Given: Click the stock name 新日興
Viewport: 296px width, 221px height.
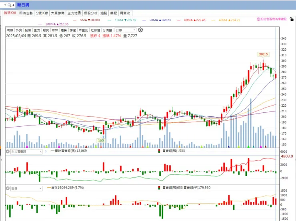Looking at the screenshot, I should coord(23,5).
